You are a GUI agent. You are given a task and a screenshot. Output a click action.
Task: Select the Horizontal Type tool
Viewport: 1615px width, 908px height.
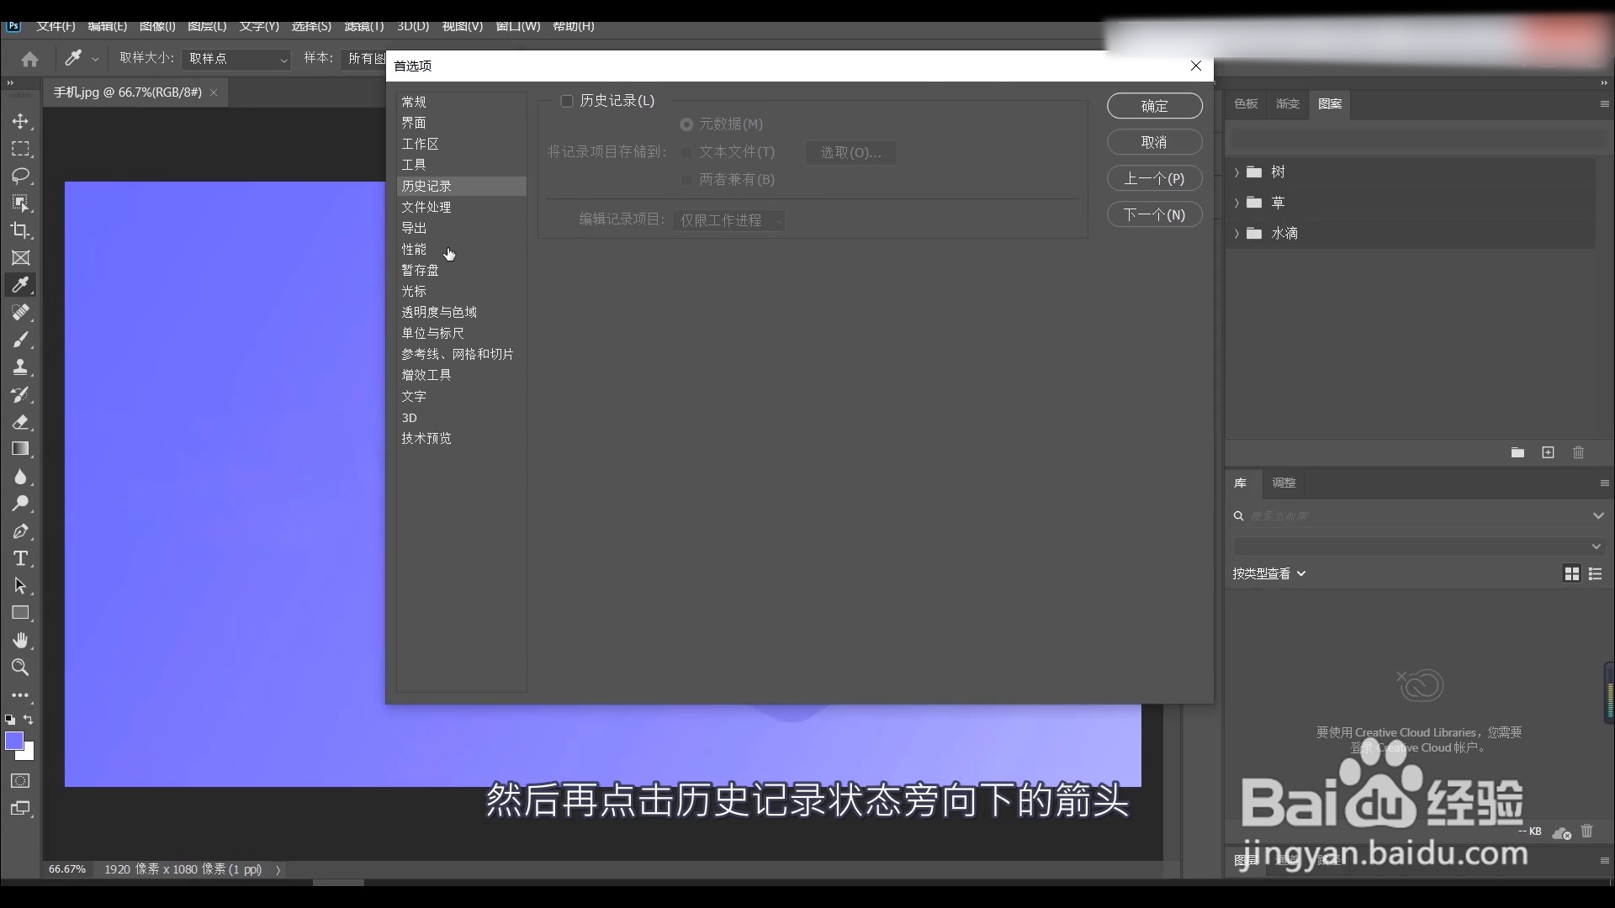pos(20,558)
